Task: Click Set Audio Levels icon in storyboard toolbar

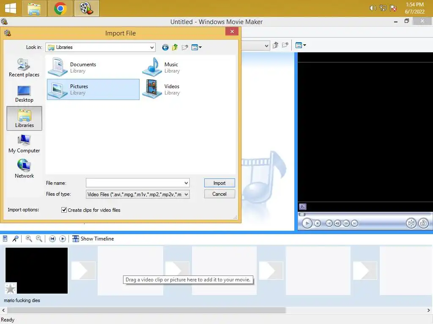Action: (5, 239)
